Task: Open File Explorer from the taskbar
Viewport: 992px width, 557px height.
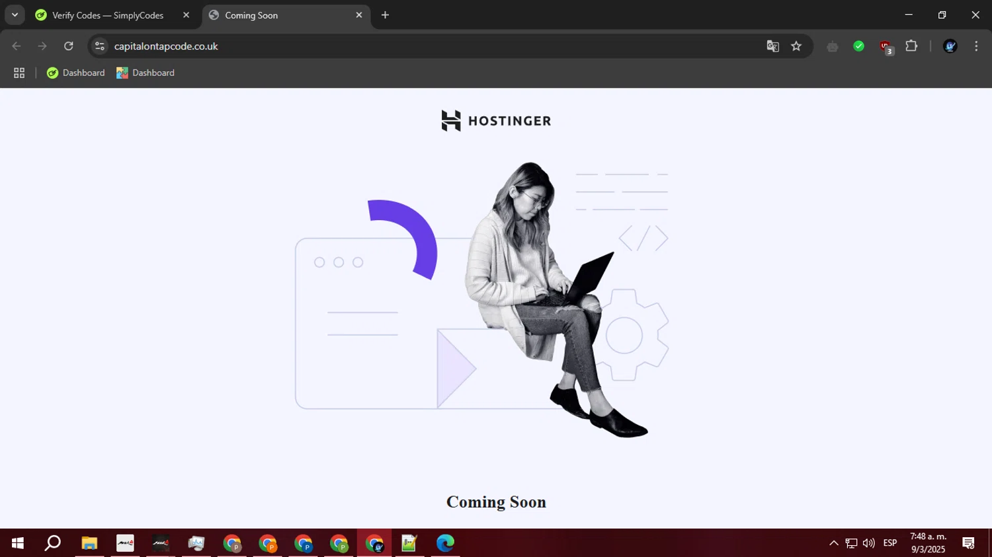Action: (x=89, y=543)
